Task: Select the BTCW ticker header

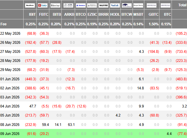Action: [127, 14]
